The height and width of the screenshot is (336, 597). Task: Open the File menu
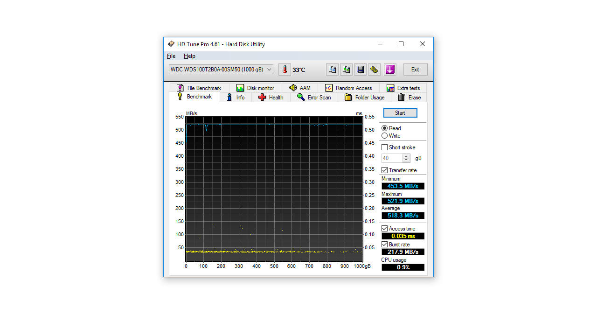[x=171, y=56]
